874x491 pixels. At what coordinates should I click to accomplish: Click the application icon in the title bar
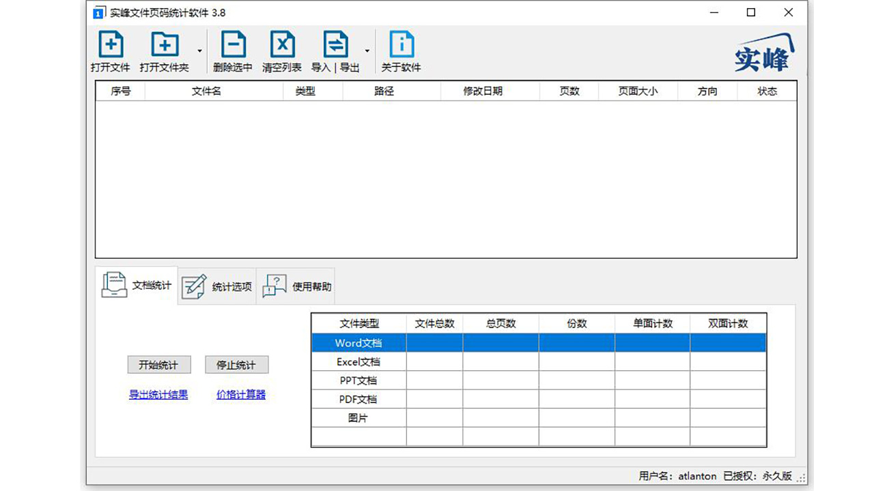99,12
